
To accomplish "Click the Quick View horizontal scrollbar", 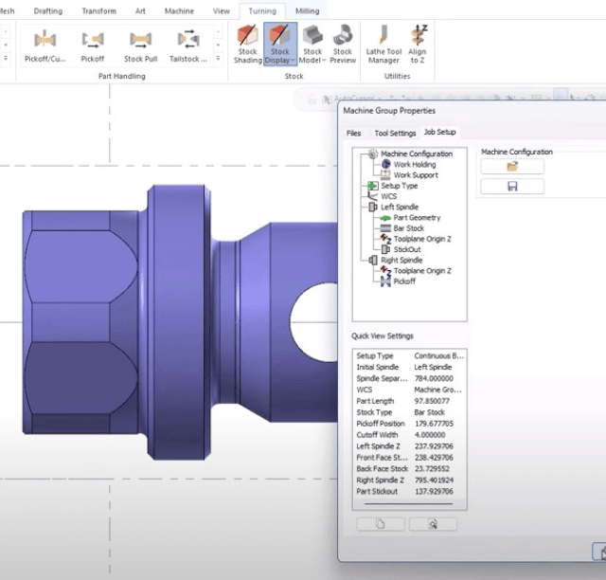I will coord(408,502).
